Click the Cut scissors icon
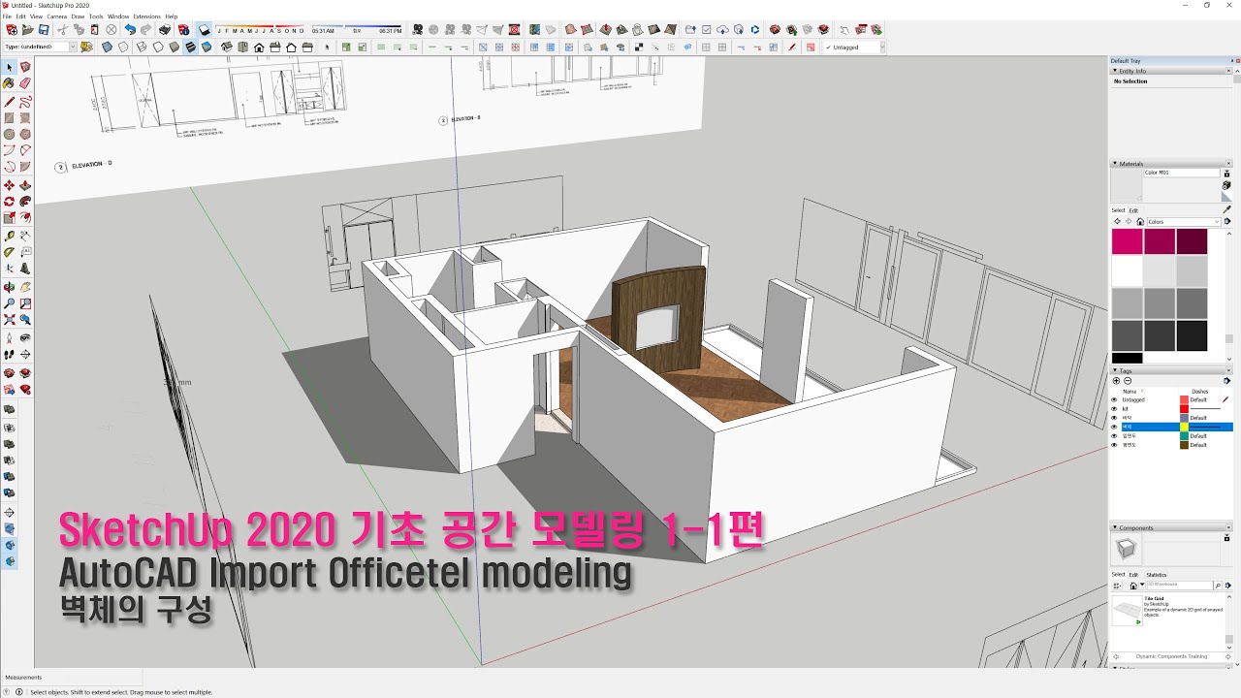The height and width of the screenshot is (698, 1241). (62, 30)
